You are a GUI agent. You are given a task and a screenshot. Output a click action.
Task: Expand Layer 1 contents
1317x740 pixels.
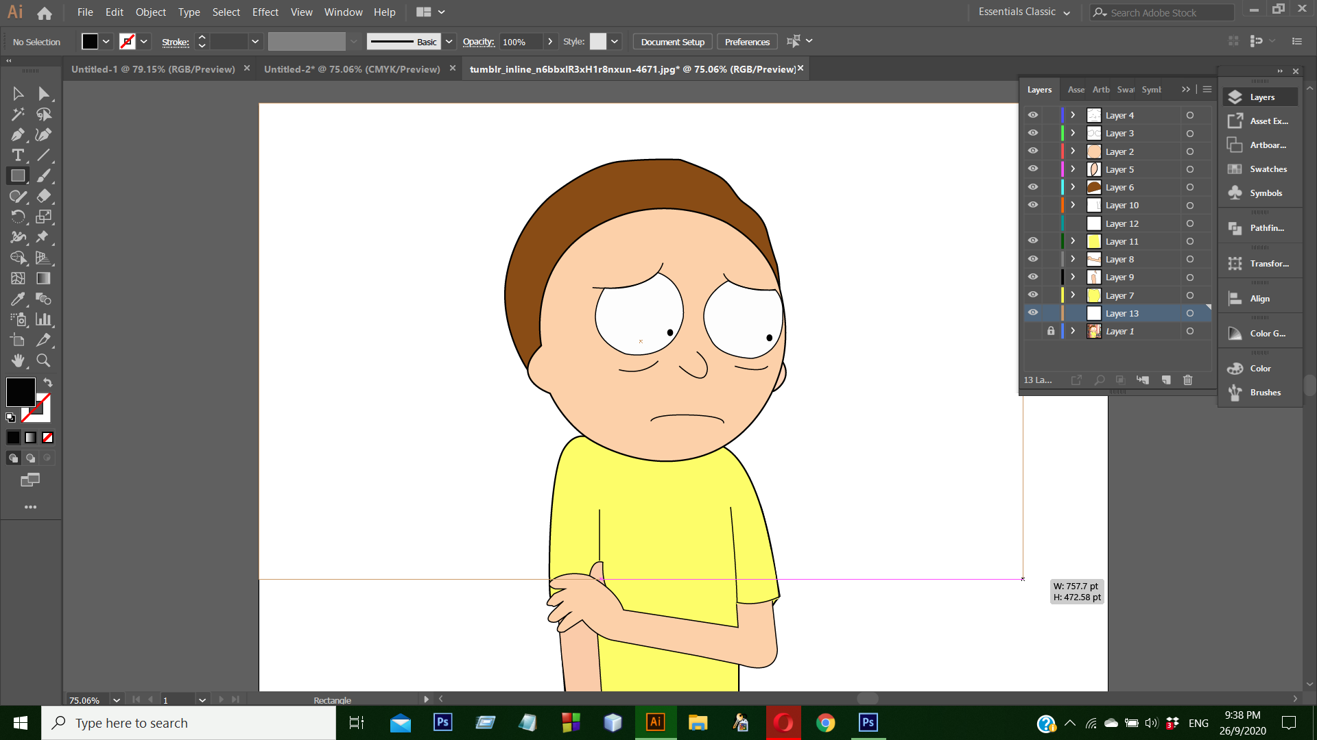pyautogui.click(x=1073, y=331)
